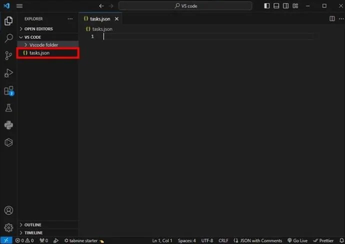The width and height of the screenshot is (345, 244).
Task: Open notifications bell icon
Action: point(341,240)
